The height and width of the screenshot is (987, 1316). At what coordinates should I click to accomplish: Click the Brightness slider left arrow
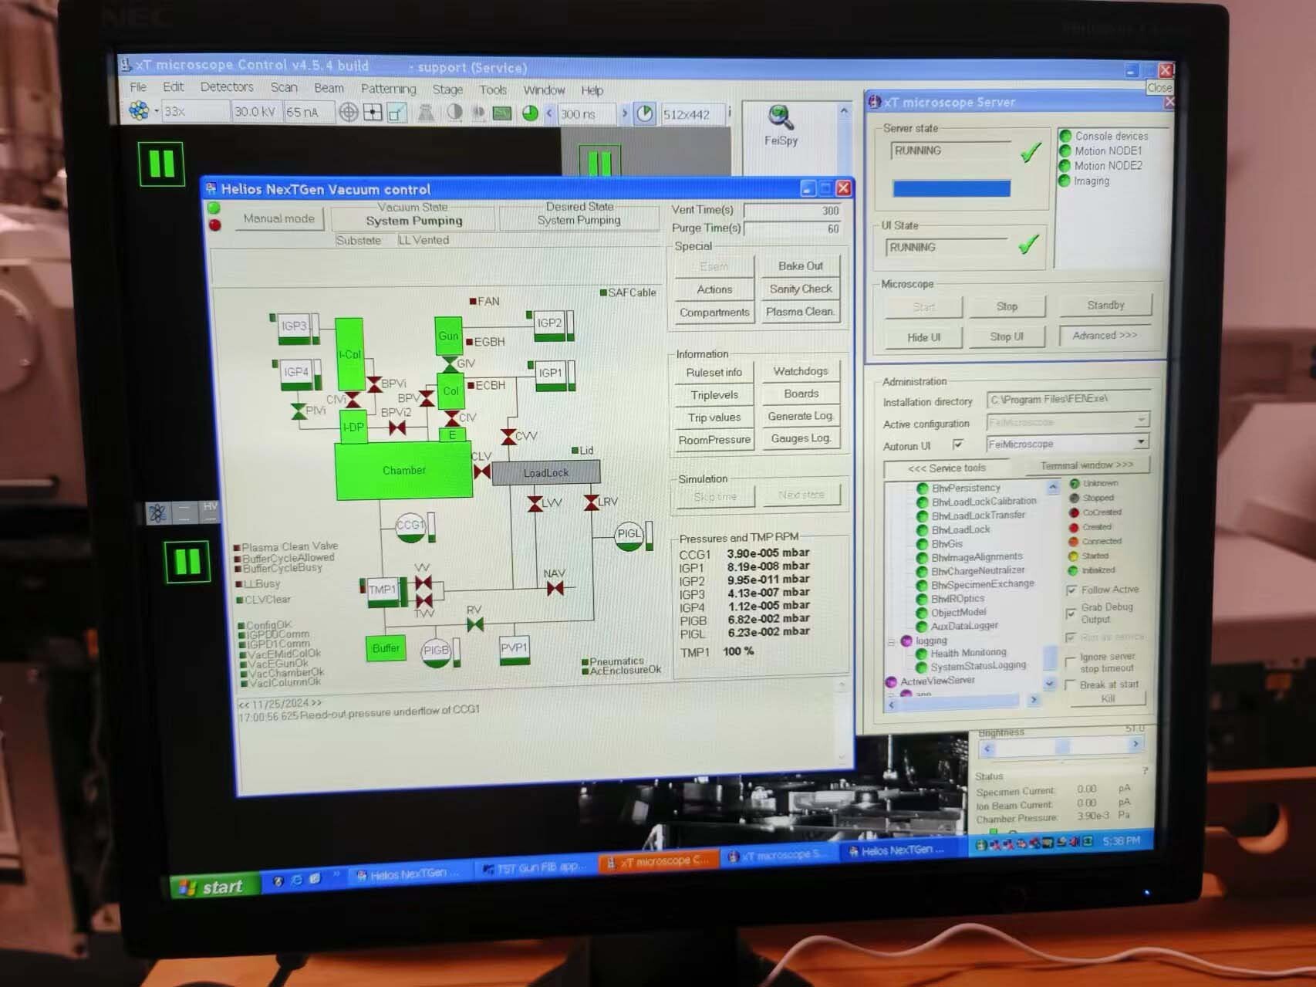point(987,749)
